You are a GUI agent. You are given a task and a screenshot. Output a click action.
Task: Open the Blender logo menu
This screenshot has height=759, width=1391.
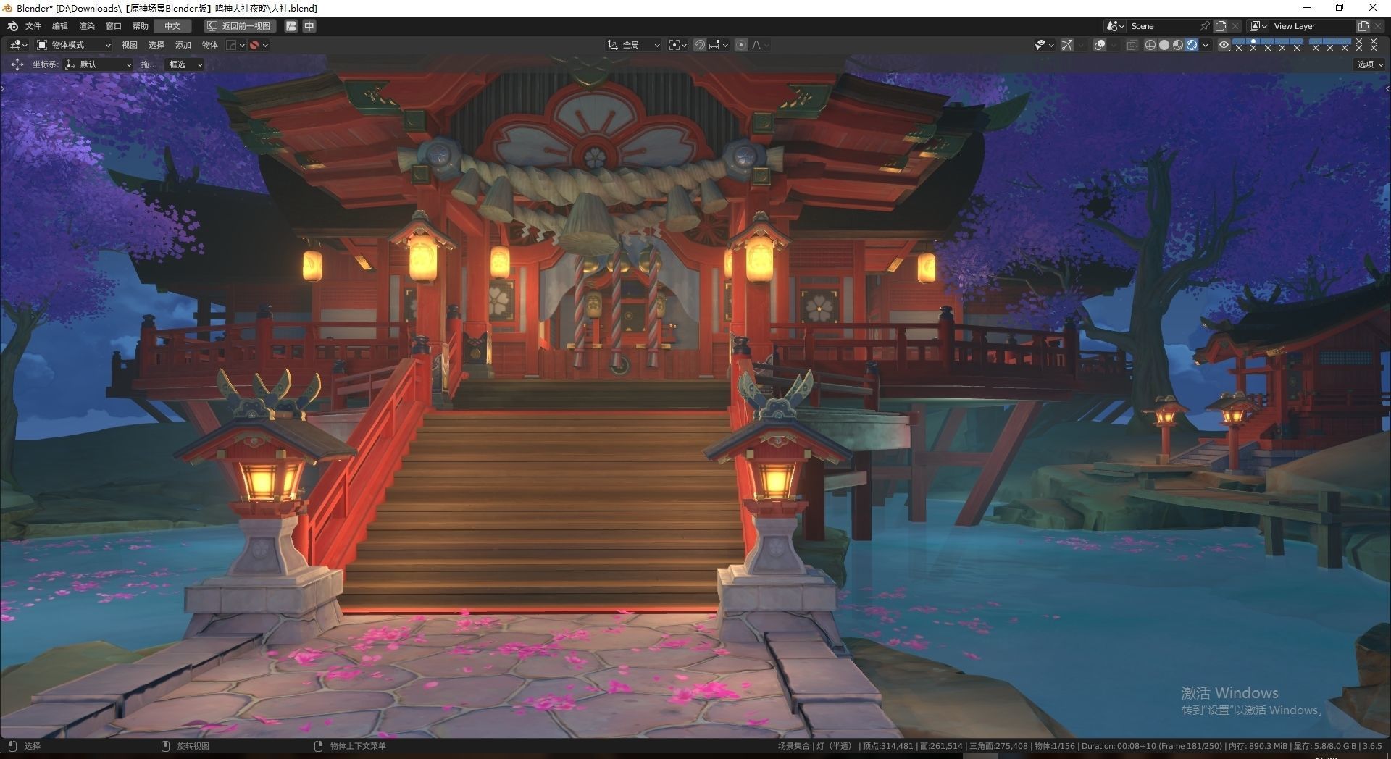[x=12, y=26]
